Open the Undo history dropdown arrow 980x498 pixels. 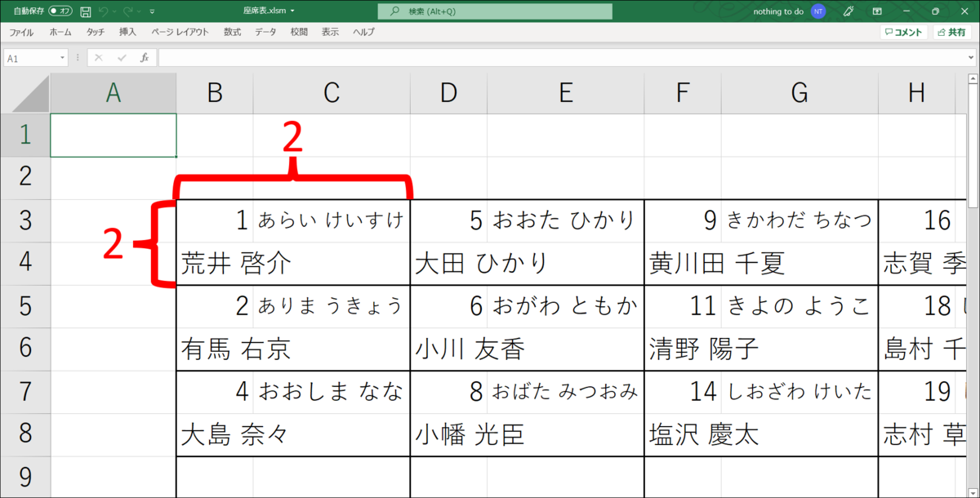pos(115,11)
